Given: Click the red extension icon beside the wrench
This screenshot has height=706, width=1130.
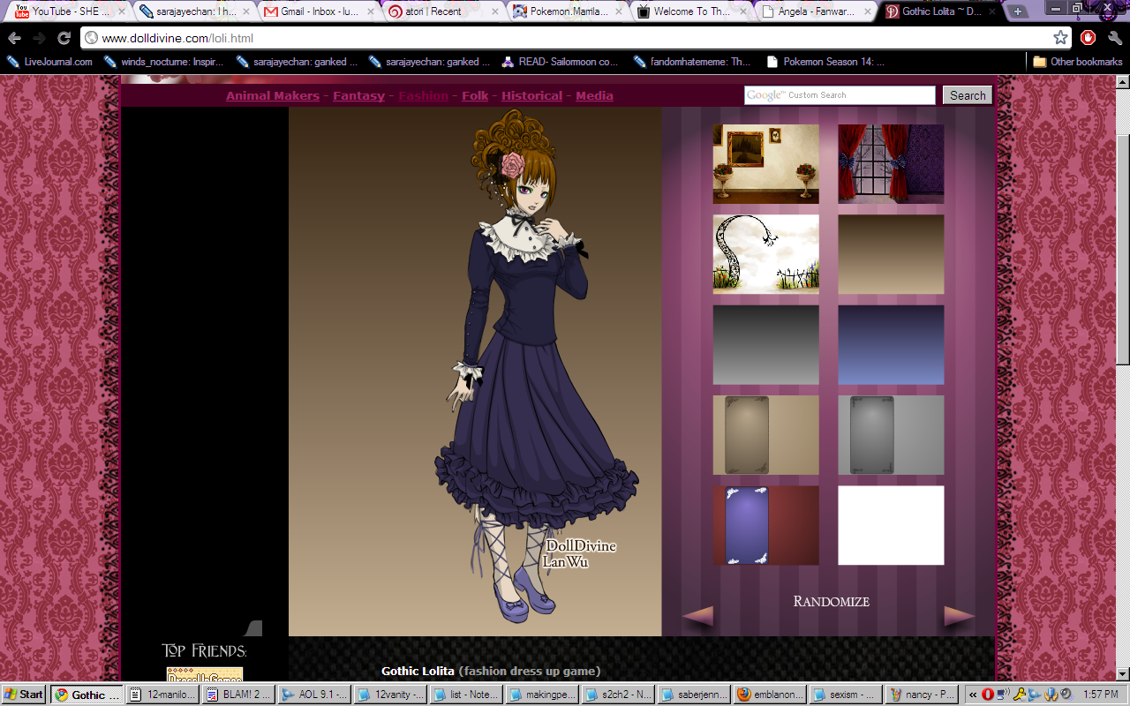Looking at the screenshot, I should pyautogui.click(x=1089, y=38).
